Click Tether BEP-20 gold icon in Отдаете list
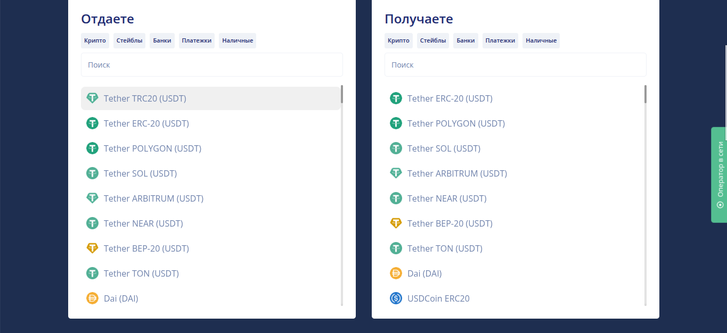The width and height of the screenshot is (727, 333). [x=93, y=248]
